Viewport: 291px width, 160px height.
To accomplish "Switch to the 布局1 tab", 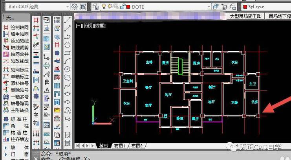I will pyautogui.click(x=119, y=146).
